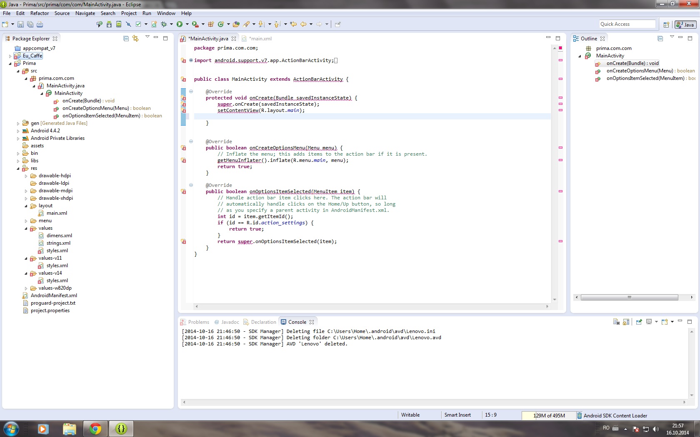Collapse the onOptionsItemSelected fold marker

click(191, 185)
